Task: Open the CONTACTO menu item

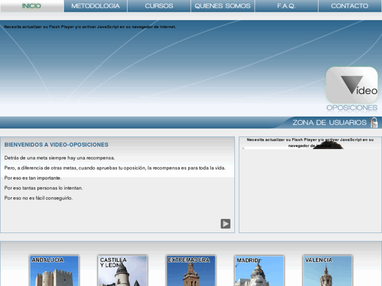Action: tap(350, 6)
